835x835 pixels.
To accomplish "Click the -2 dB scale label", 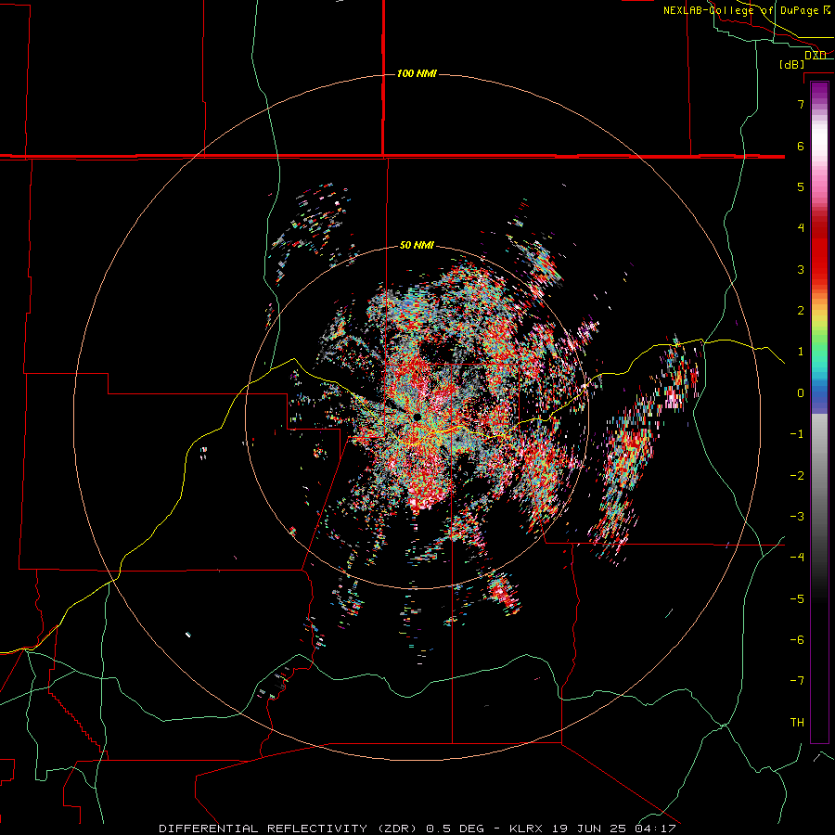I will [x=797, y=475].
